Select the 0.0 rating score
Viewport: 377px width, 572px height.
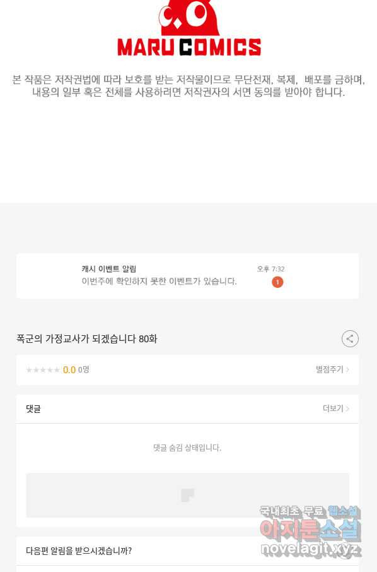69,370
